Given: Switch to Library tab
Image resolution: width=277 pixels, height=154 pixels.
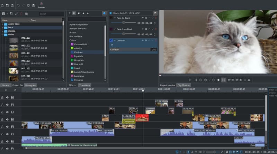Looking at the screenshot, I should coord(5,85).
